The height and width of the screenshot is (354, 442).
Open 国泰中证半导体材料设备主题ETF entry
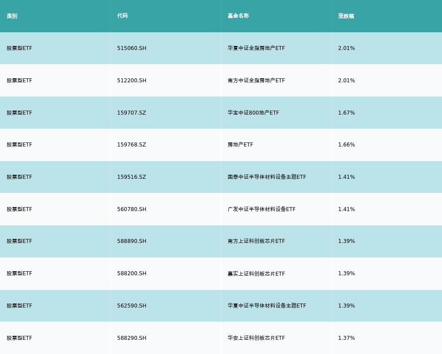pos(267,177)
